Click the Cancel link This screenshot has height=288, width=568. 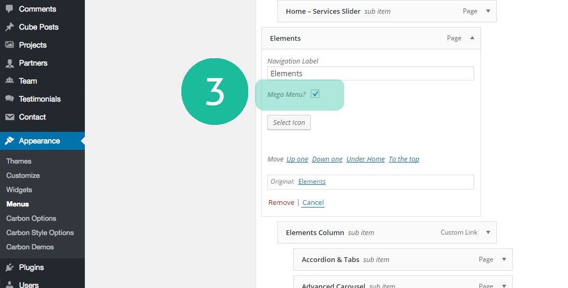[313, 202]
